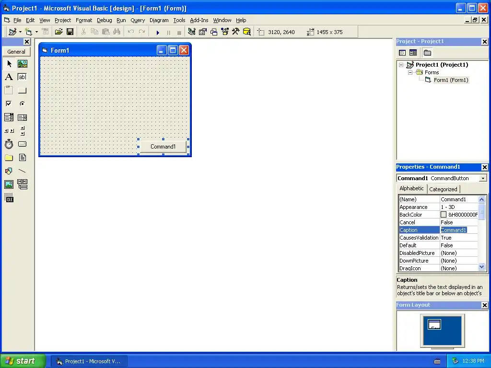Select the OptionButton control tool
This screenshot has height=368, width=491.
click(x=22, y=103)
